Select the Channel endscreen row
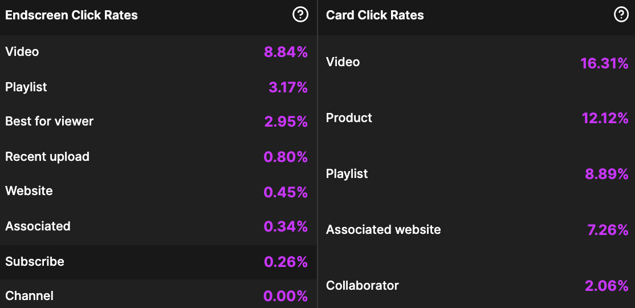The image size is (635, 308). (x=158, y=294)
